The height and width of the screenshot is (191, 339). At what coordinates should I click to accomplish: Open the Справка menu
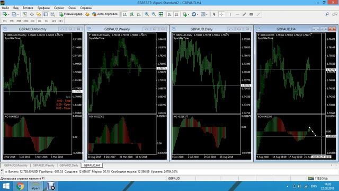coord(86,8)
